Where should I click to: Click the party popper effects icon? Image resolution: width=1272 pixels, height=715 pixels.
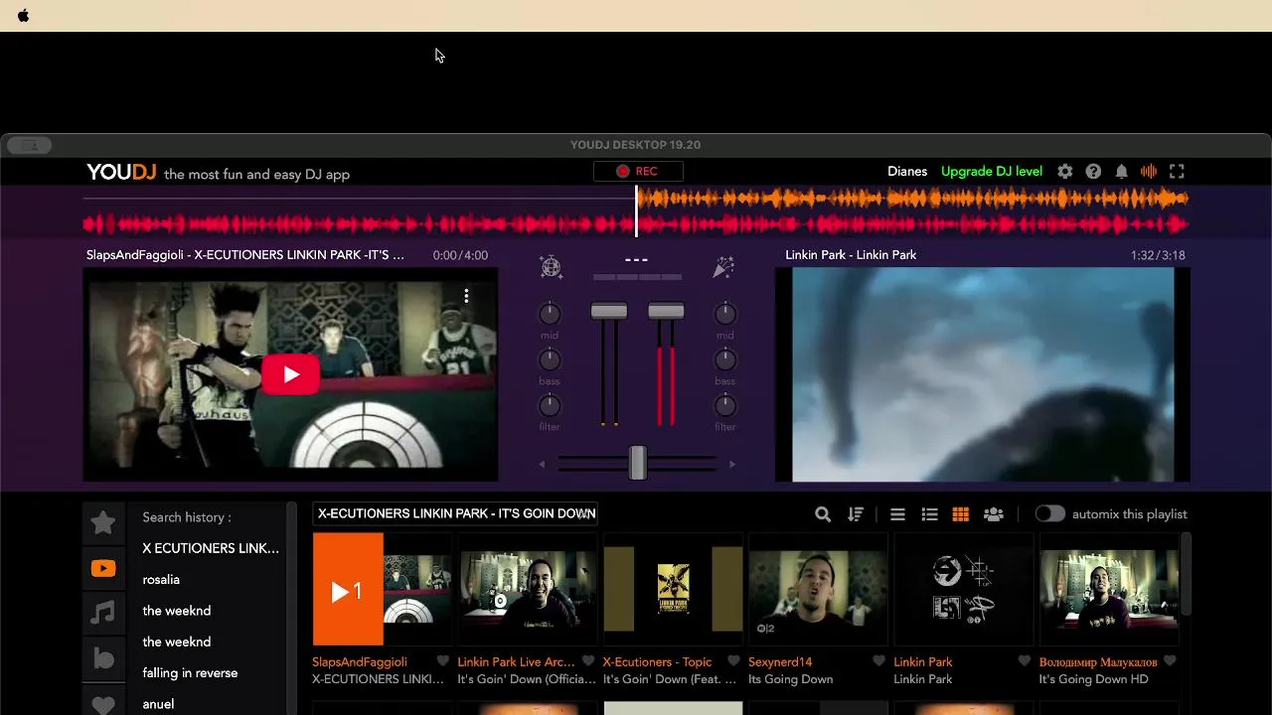pyautogui.click(x=723, y=266)
